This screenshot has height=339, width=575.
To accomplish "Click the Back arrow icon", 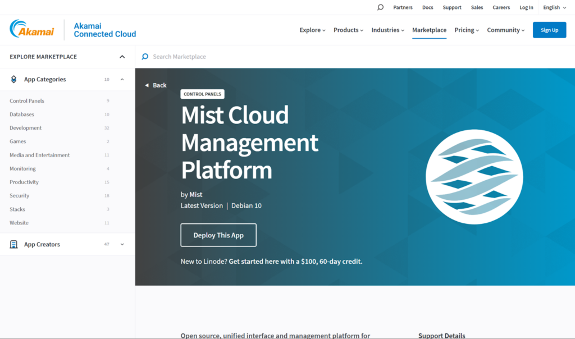I will tap(147, 85).
